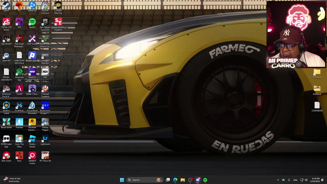Select the Riot Client icon
Image resolution: width=327 pixels, height=184 pixels.
click(6, 157)
